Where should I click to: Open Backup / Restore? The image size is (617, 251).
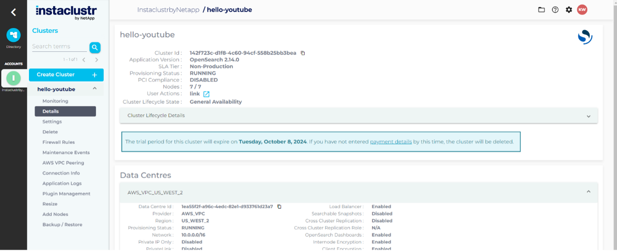click(62, 225)
